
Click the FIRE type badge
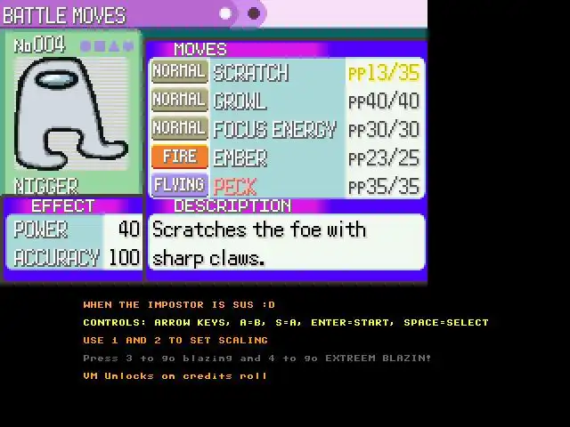(x=180, y=157)
